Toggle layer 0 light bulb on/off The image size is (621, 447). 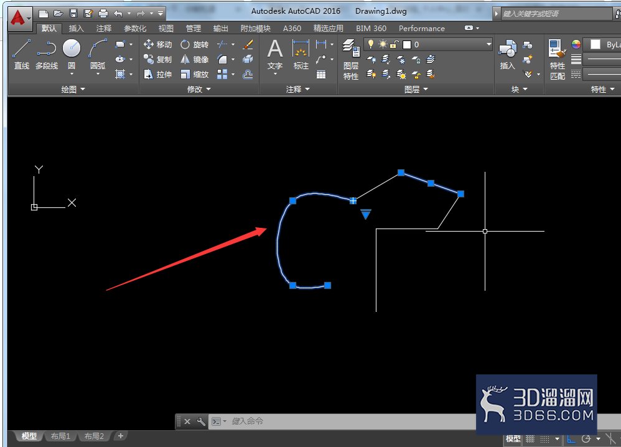coord(371,44)
